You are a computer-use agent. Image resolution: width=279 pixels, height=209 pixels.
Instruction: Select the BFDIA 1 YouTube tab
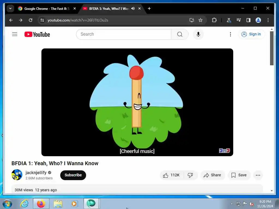click(109, 8)
